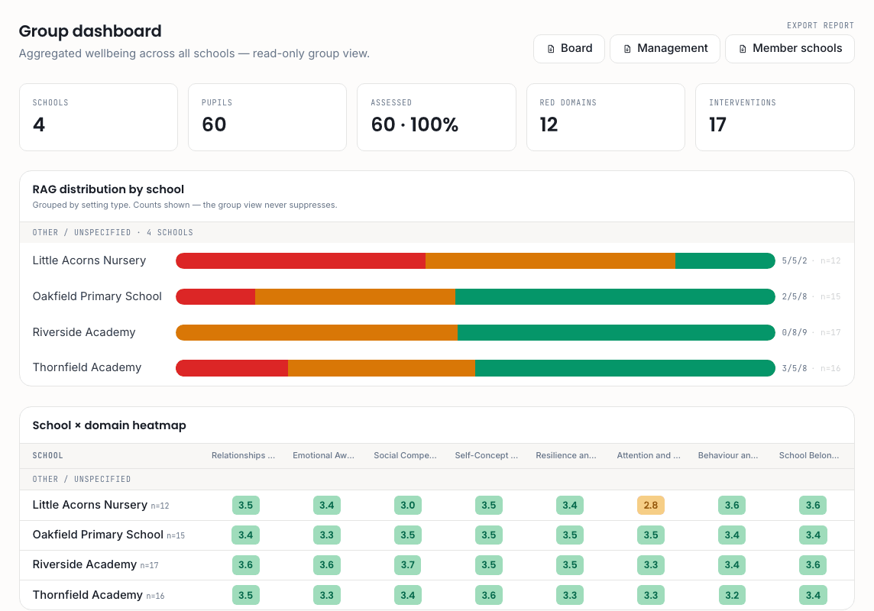Click the document icon on Member schools button
The image size is (874, 611).
coord(743,49)
